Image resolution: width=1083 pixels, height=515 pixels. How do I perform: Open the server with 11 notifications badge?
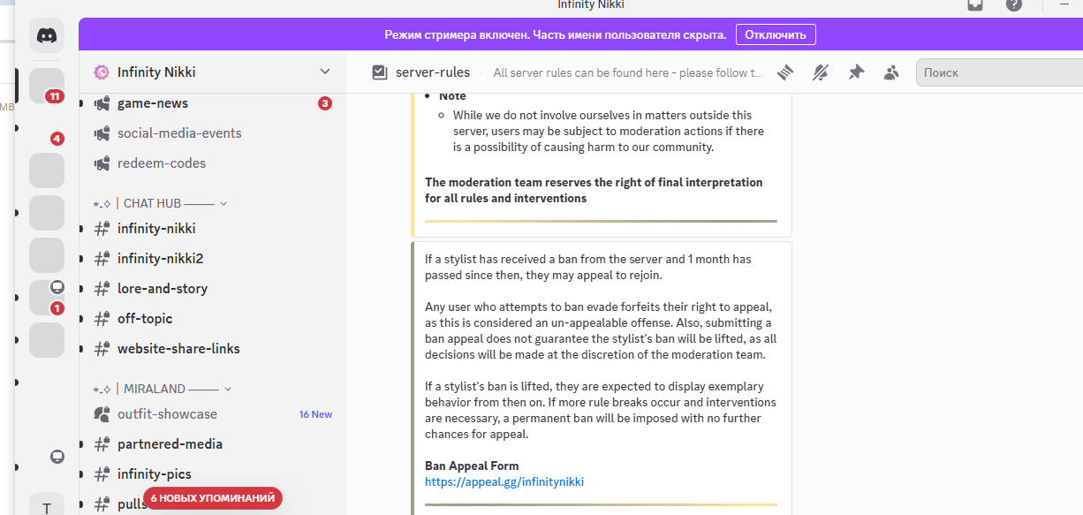click(47, 86)
